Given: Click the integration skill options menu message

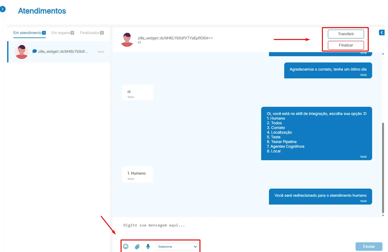Looking at the screenshot, I should click(x=317, y=133).
